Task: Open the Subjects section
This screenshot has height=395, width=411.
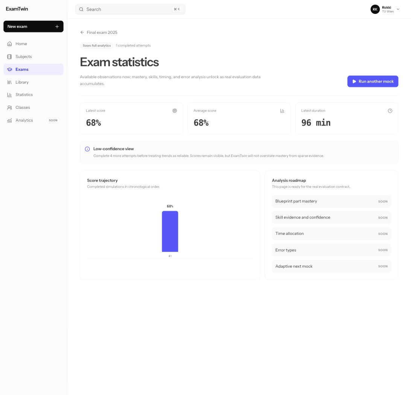Action: pos(33,56)
